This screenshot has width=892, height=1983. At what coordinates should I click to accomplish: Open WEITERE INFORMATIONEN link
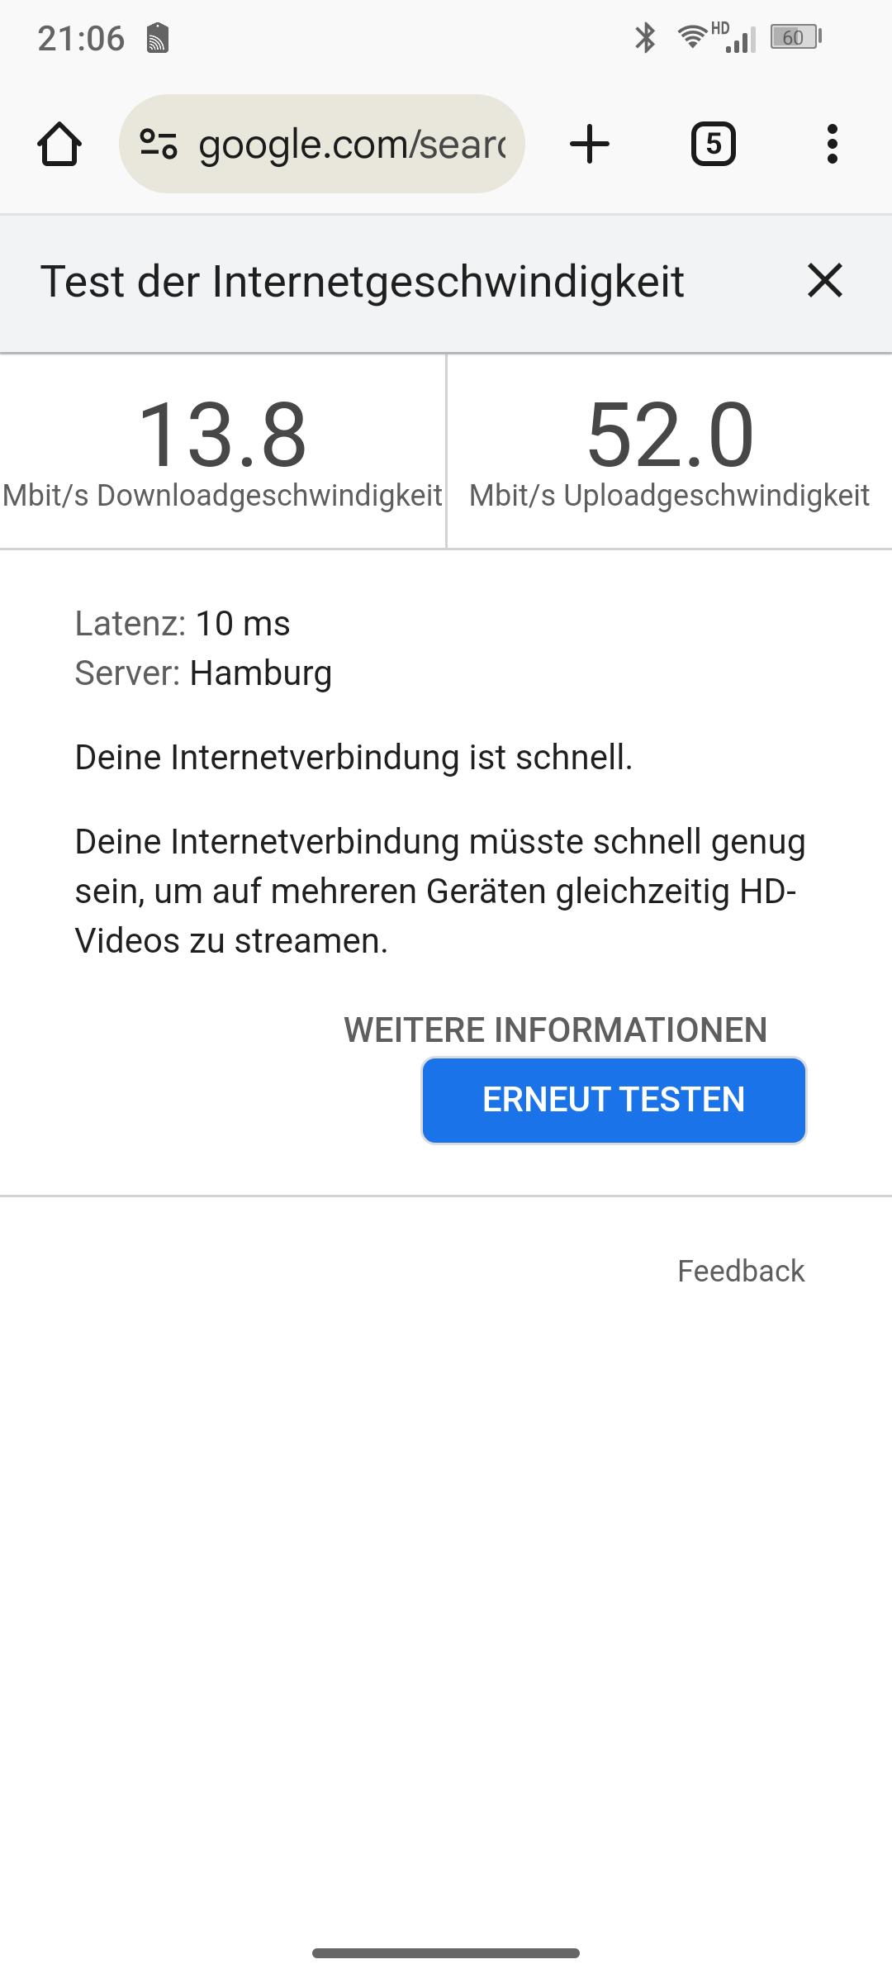click(556, 1030)
